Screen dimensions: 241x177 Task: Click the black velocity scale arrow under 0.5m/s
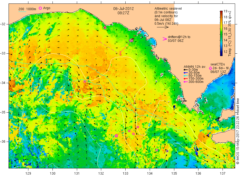[x=163, y=27]
